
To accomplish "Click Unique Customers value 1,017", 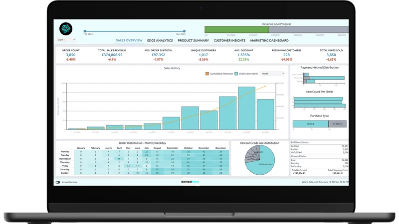I will 203,55.
